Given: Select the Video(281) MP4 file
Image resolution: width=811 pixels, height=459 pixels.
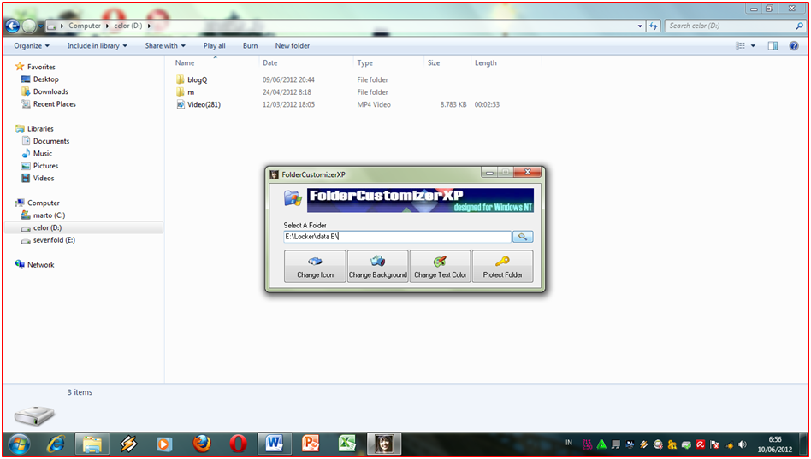Looking at the screenshot, I should (x=198, y=104).
